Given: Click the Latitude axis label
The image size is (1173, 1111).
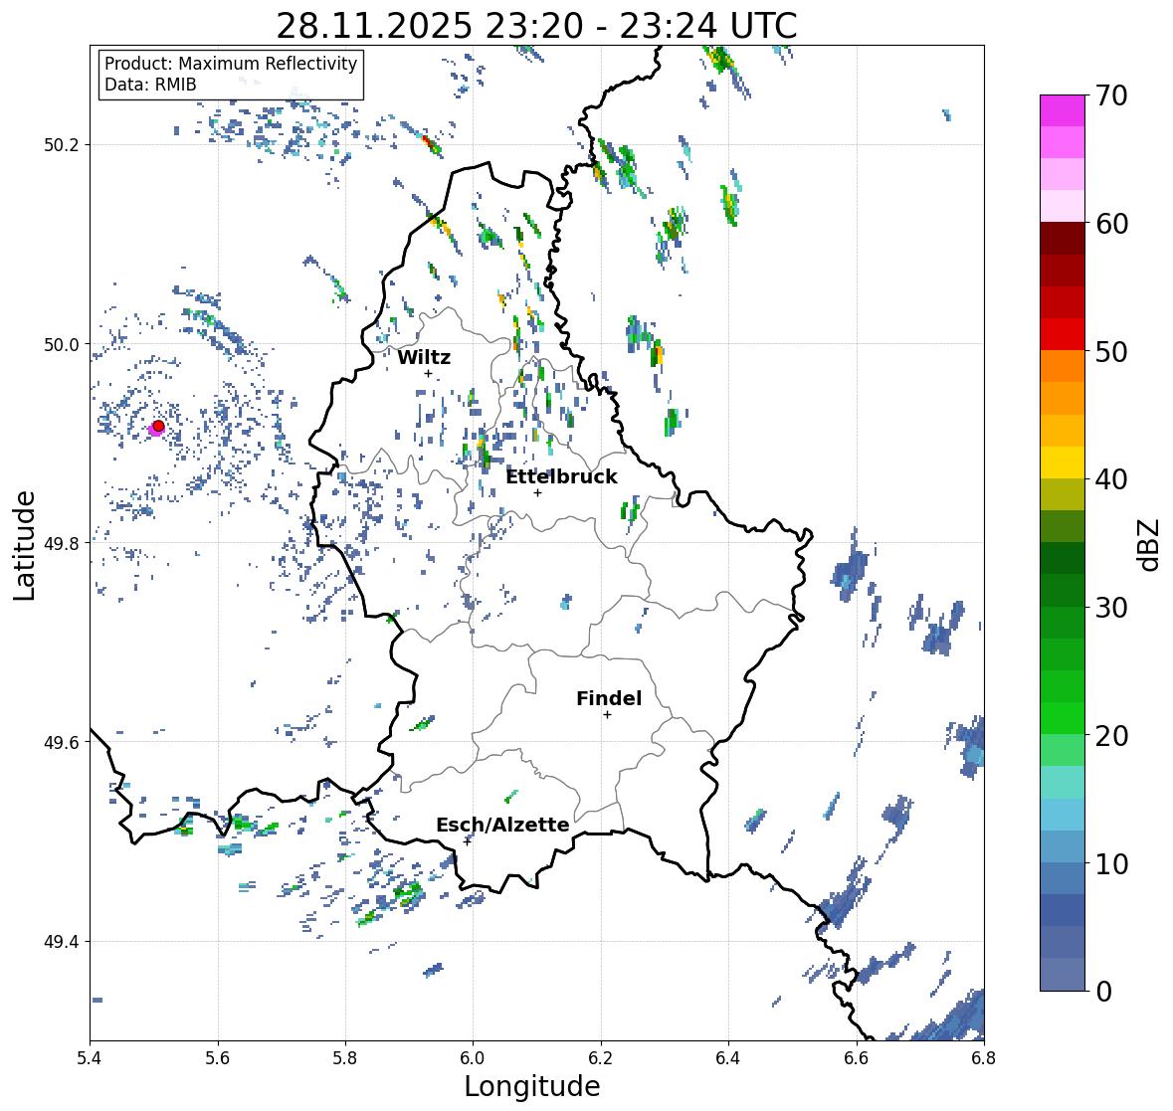Looking at the screenshot, I should click(x=24, y=545).
